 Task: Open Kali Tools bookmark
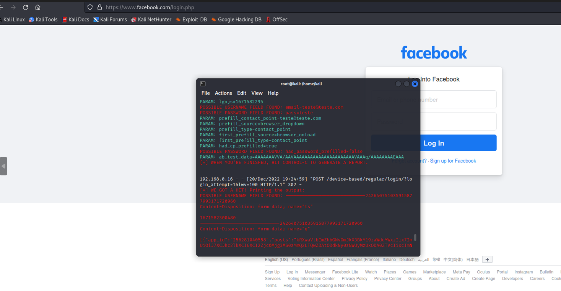pos(43,20)
